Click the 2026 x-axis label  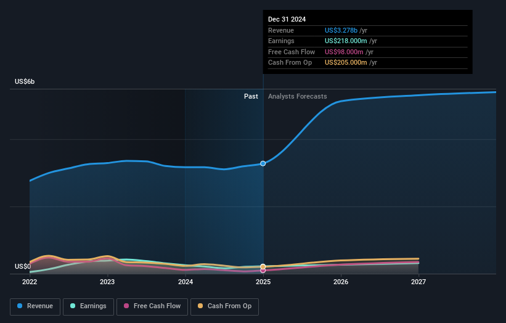coord(341,282)
